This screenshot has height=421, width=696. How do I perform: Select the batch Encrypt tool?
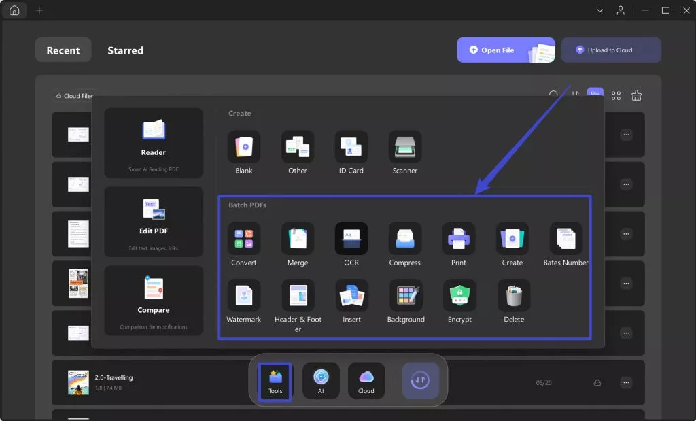coord(459,301)
